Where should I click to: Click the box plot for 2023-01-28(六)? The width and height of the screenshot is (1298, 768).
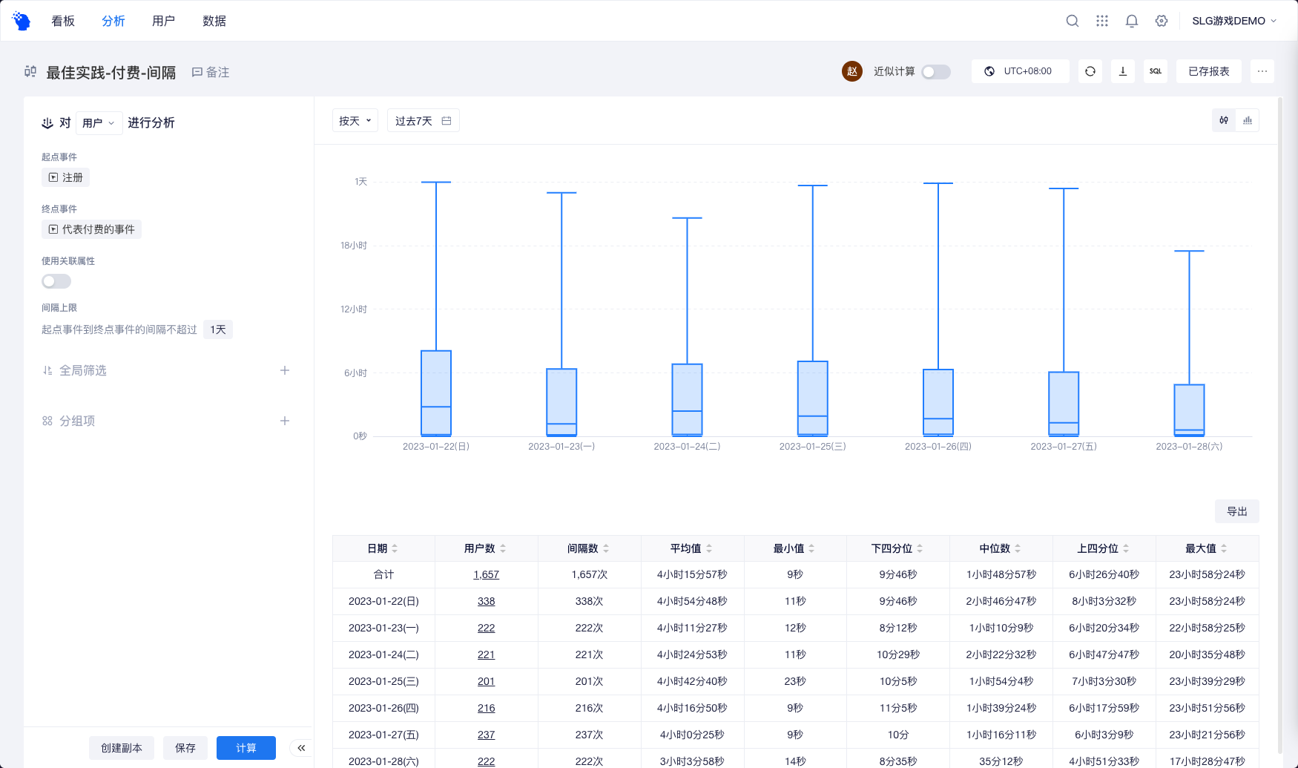(1190, 410)
